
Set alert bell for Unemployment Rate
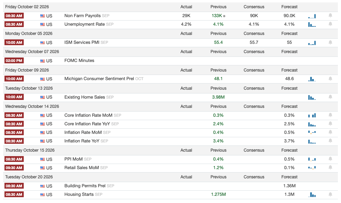(330, 24)
